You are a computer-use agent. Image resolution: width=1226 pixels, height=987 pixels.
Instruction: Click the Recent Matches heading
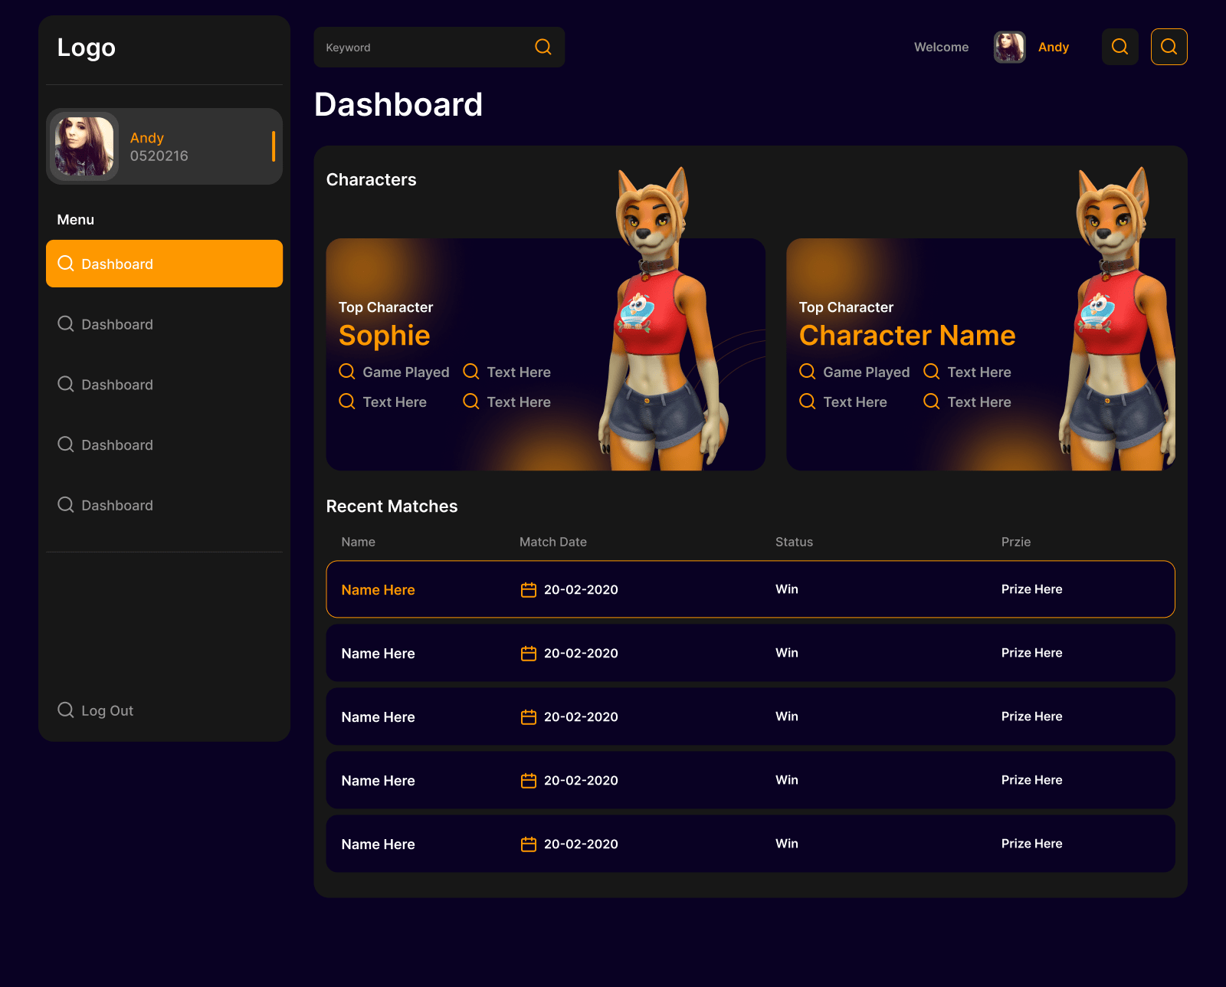(x=392, y=507)
